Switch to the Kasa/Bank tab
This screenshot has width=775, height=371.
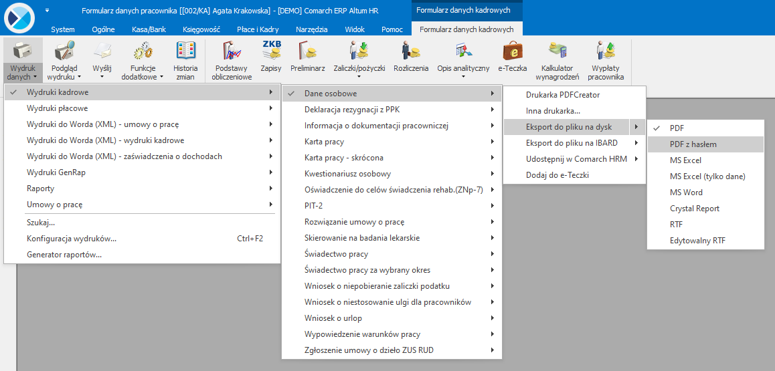click(x=149, y=29)
